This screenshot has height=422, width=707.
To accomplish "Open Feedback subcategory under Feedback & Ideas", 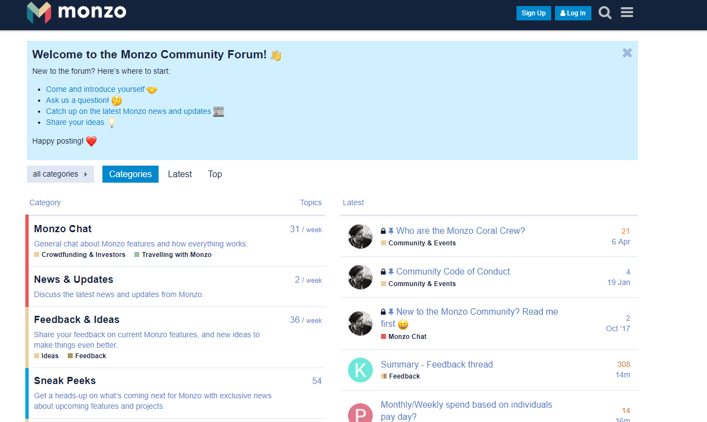I will click(x=87, y=356).
